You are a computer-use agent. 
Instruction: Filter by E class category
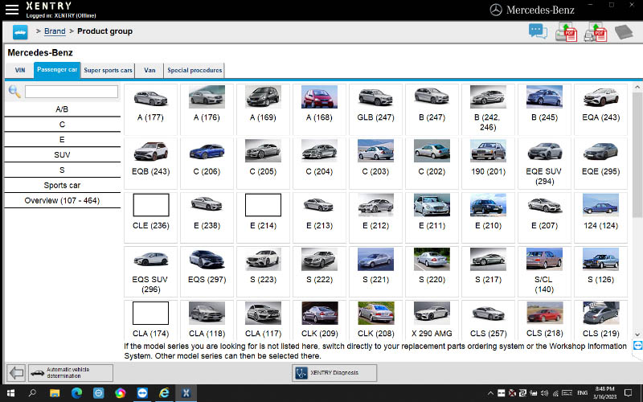(62, 139)
